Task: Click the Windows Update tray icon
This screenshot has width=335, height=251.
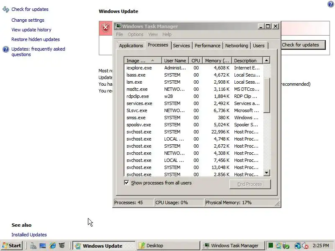Action: coord(278,246)
